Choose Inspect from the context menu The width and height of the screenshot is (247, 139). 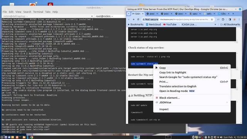[192, 109]
